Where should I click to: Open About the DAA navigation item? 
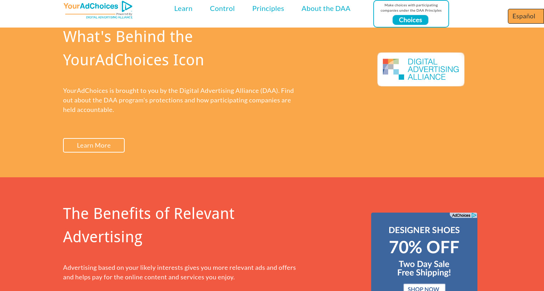[326, 8]
